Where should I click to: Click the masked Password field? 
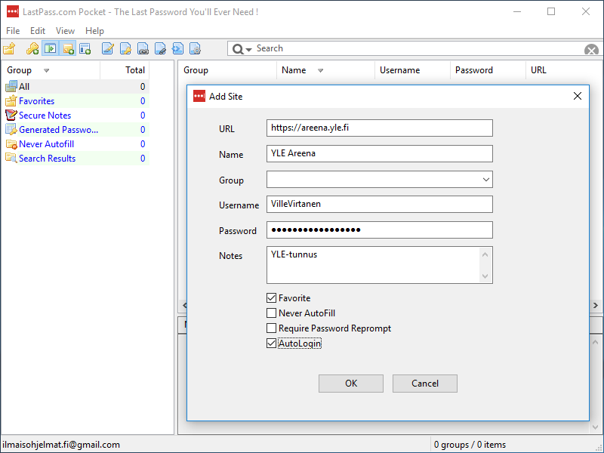[380, 230]
